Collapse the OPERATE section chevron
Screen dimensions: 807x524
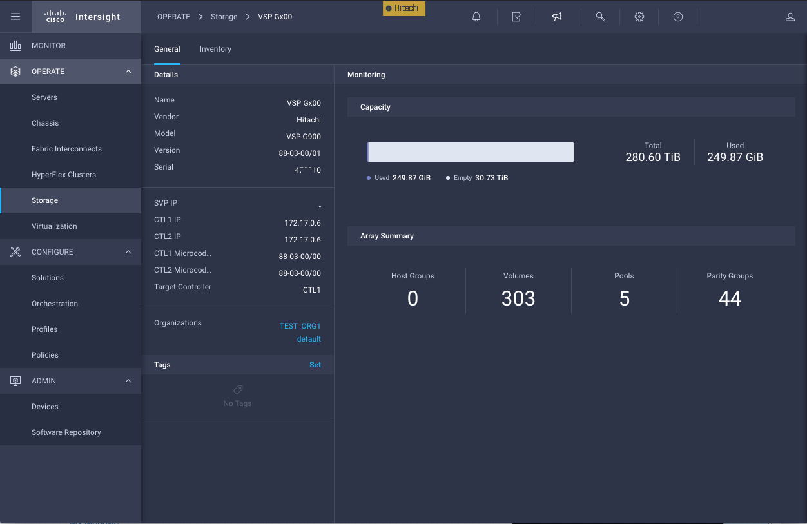(x=128, y=72)
